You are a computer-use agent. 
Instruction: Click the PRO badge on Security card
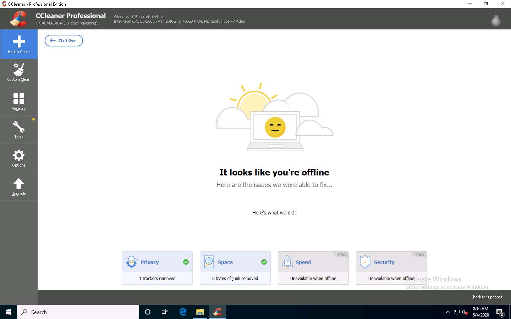pyautogui.click(x=420, y=254)
